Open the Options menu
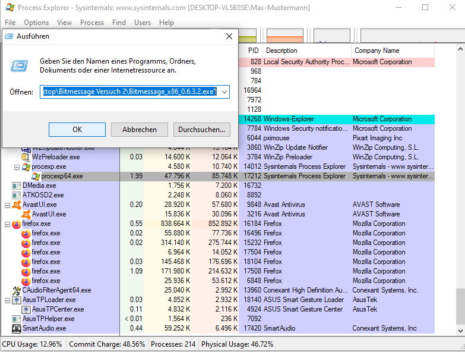This screenshot has height=352, width=465. [x=36, y=23]
